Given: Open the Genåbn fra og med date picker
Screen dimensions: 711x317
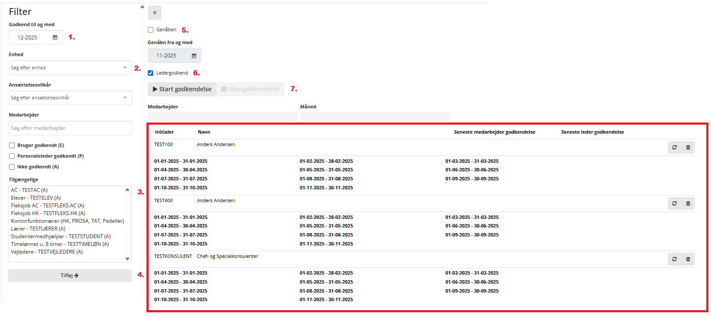Looking at the screenshot, I should pos(194,56).
